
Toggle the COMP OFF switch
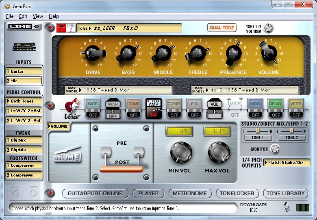174,115
